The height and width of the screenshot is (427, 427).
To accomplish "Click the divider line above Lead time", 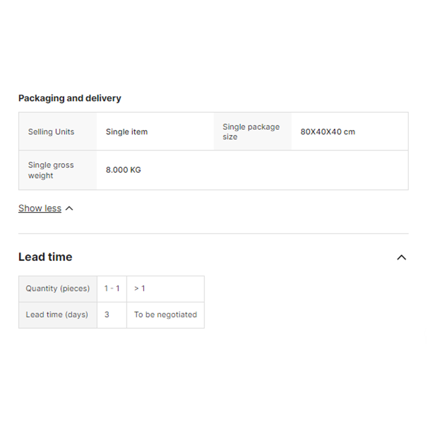I will 213,233.
